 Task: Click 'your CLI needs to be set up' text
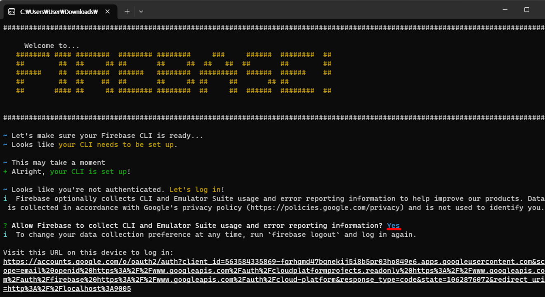click(x=116, y=145)
